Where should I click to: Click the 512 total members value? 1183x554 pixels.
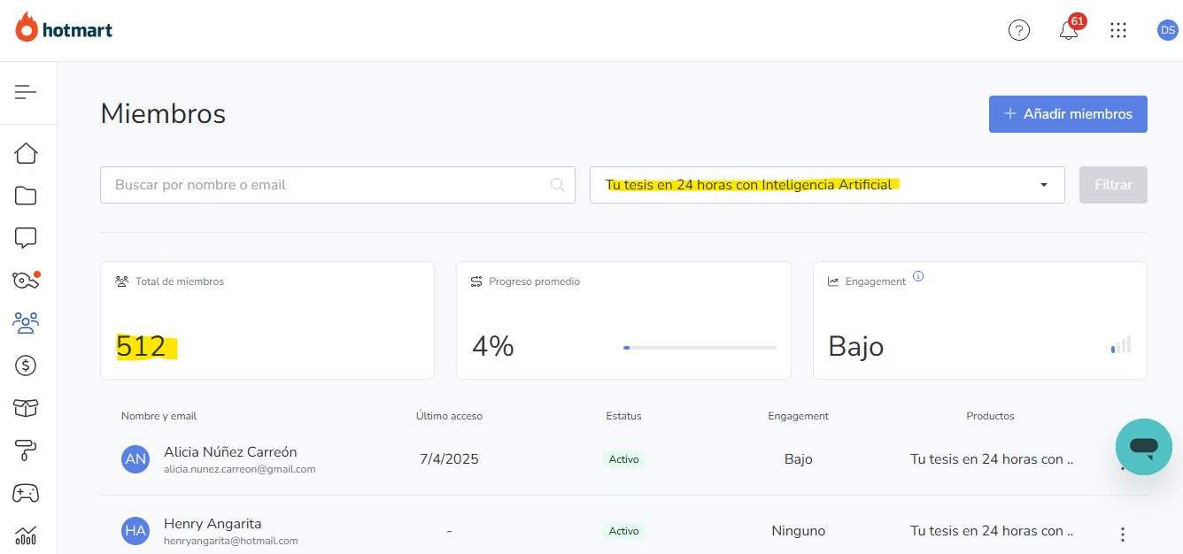click(x=142, y=347)
